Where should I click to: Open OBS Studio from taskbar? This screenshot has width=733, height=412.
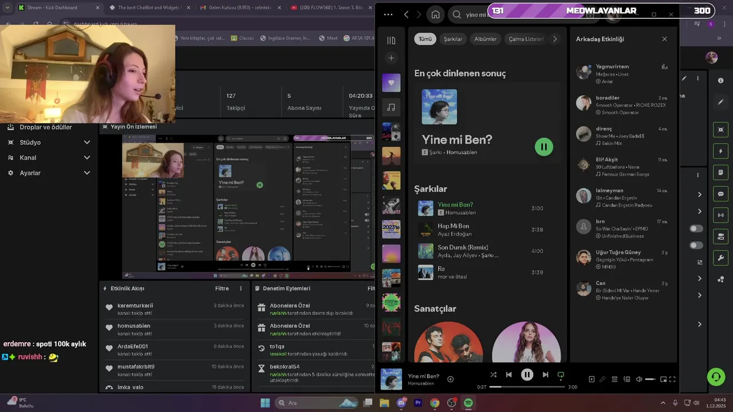(451, 403)
